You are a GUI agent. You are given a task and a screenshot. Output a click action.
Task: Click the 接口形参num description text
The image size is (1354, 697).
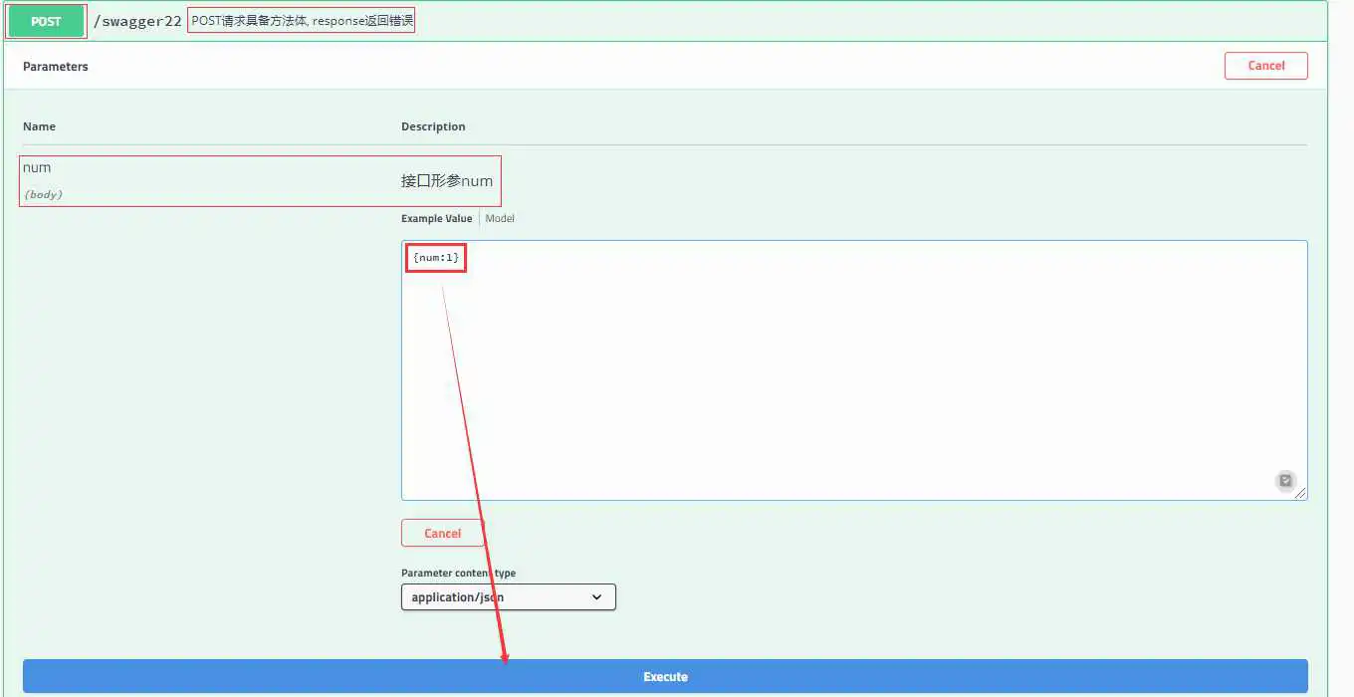[447, 181]
